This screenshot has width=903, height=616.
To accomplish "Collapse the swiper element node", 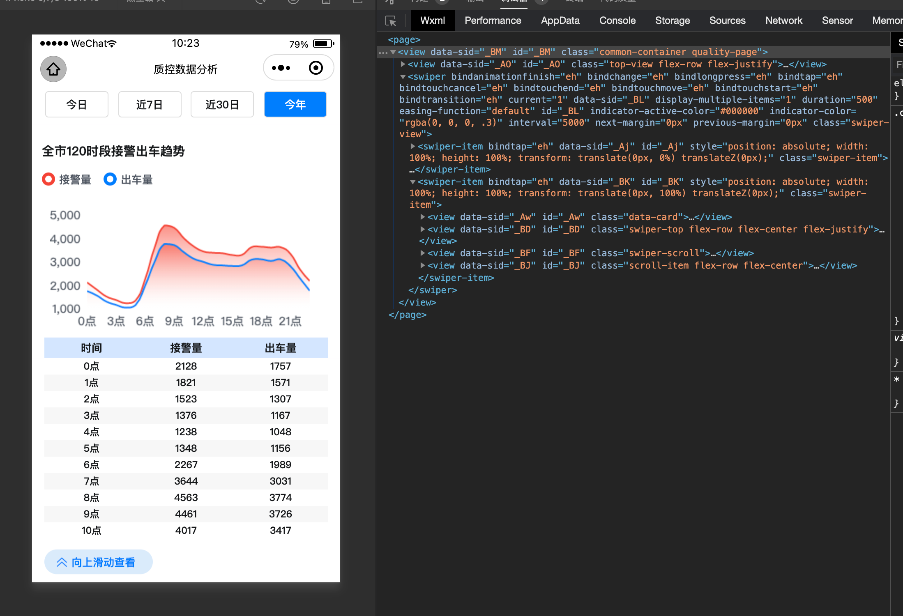I will click(403, 77).
